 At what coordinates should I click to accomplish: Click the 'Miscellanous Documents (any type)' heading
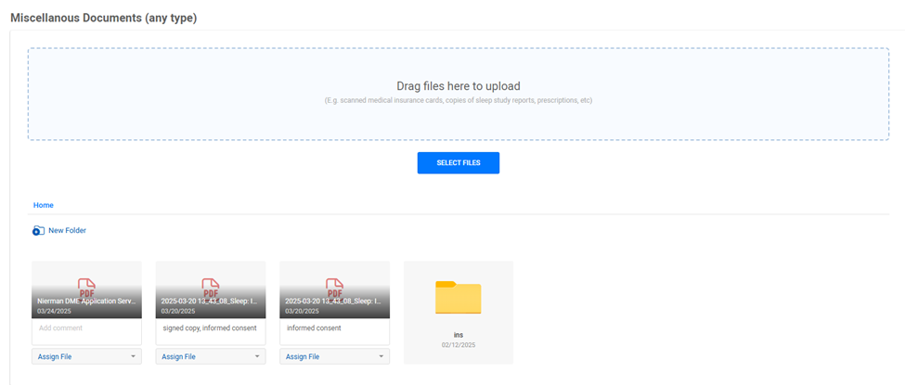(104, 18)
